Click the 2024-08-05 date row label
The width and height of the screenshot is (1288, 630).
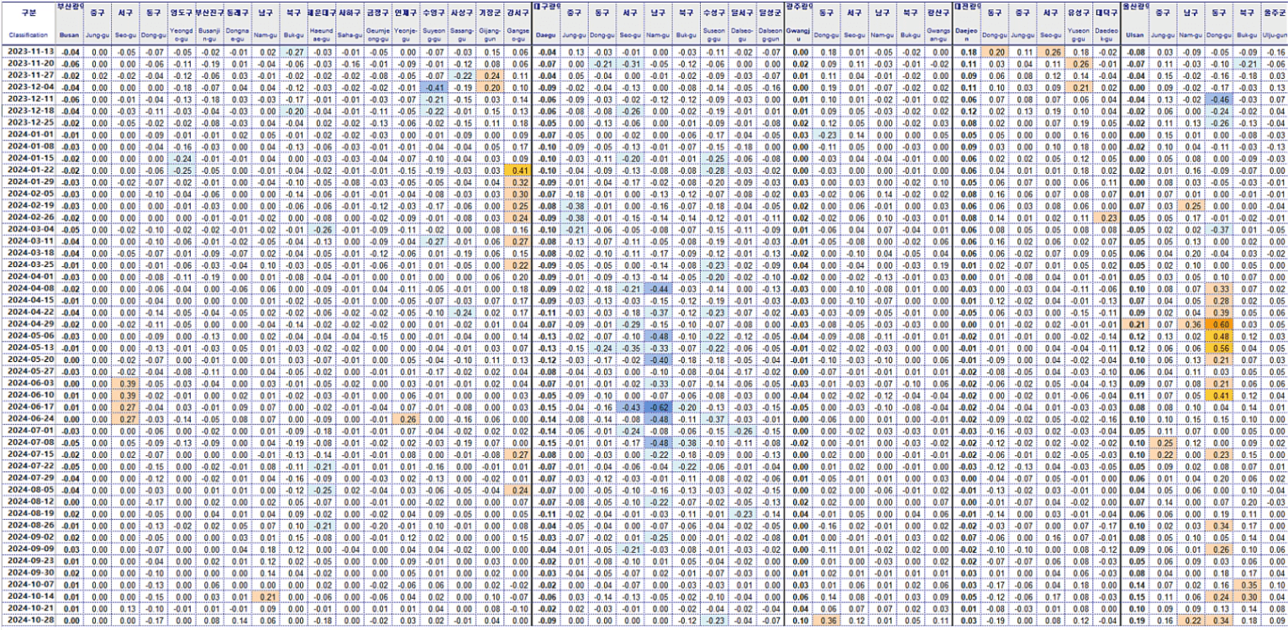pos(28,488)
